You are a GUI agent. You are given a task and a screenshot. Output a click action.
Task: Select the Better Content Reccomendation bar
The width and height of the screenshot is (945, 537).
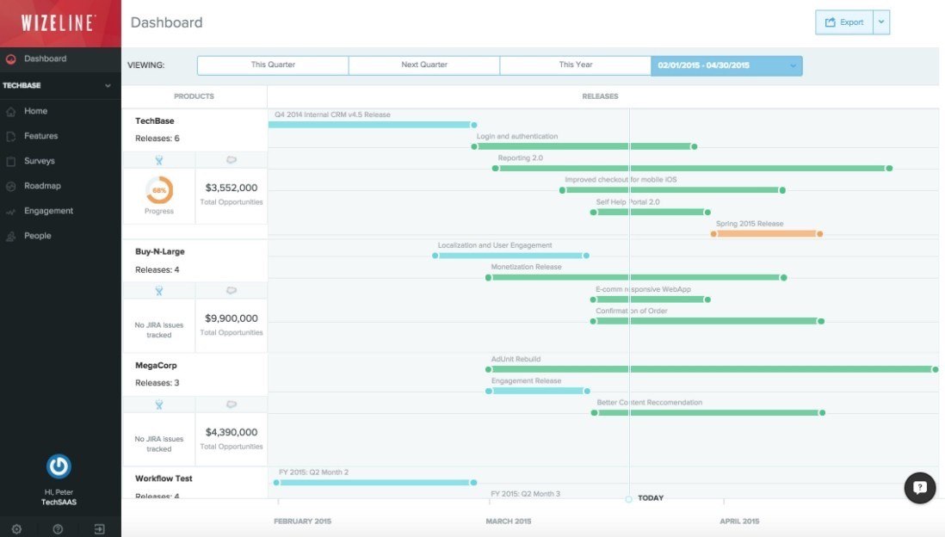[708, 413]
